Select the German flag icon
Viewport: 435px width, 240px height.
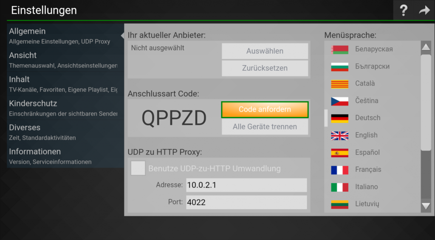(x=339, y=119)
